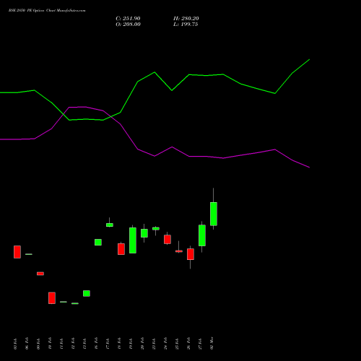This screenshot has height=361, width=361.
Task: Click the 10 Feb date label
Action: click(x=50, y=344)
